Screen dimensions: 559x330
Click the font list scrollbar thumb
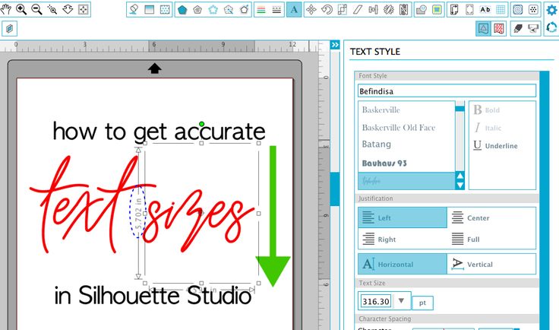[460, 109]
